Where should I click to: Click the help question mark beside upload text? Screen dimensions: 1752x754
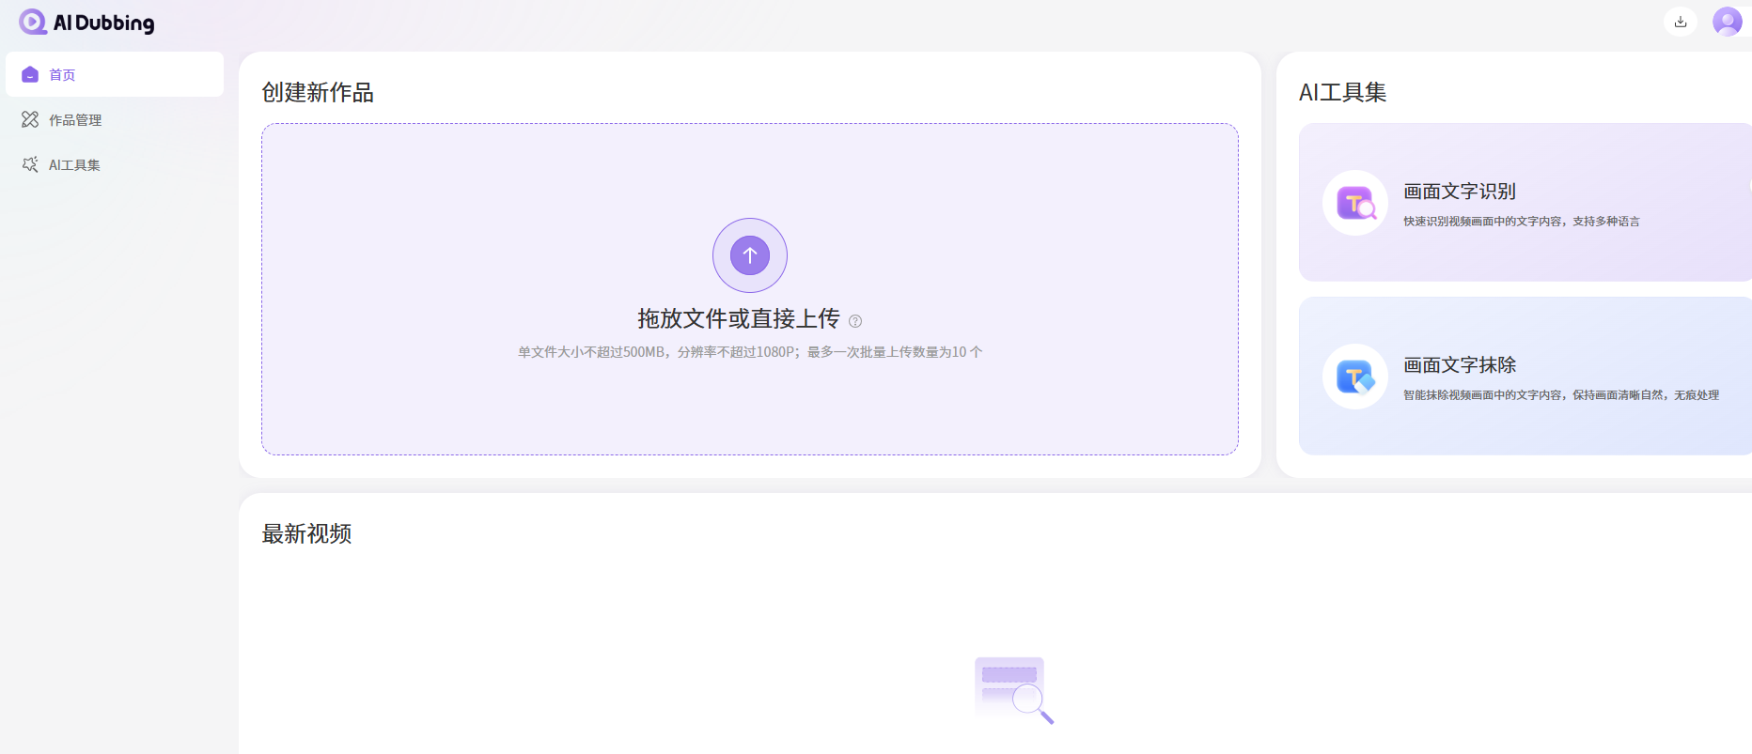point(855,321)
